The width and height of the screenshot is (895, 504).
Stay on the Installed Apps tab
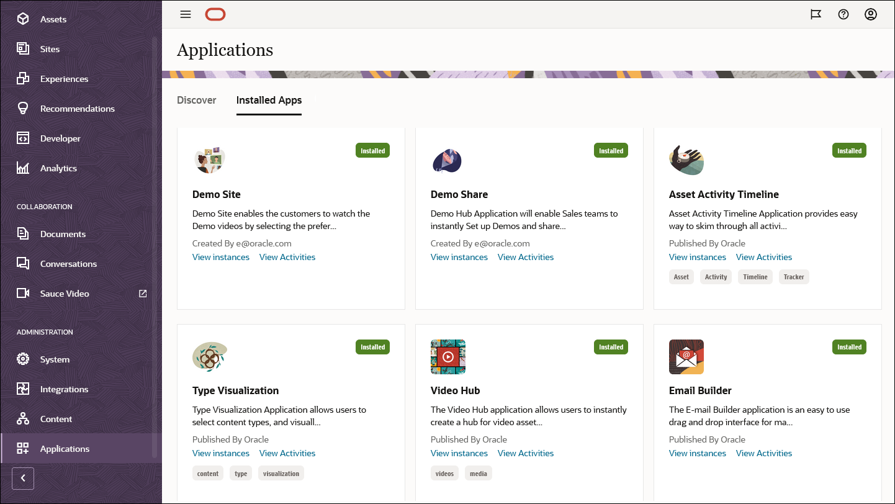(x=269, y=100)
